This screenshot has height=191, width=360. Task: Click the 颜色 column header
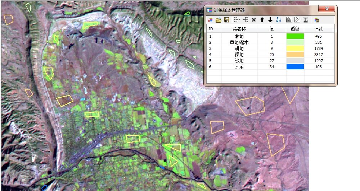pyautogui.click(x=295, y=29)
